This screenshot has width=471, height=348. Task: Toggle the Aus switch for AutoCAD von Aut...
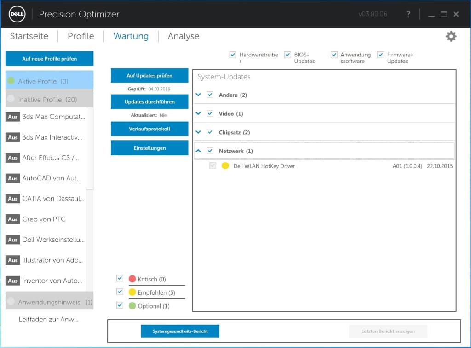12,178
